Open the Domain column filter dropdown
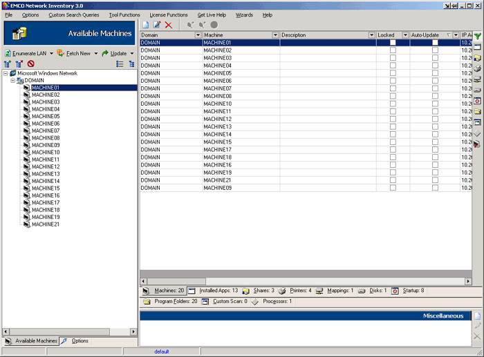 (x=198, y=35)
